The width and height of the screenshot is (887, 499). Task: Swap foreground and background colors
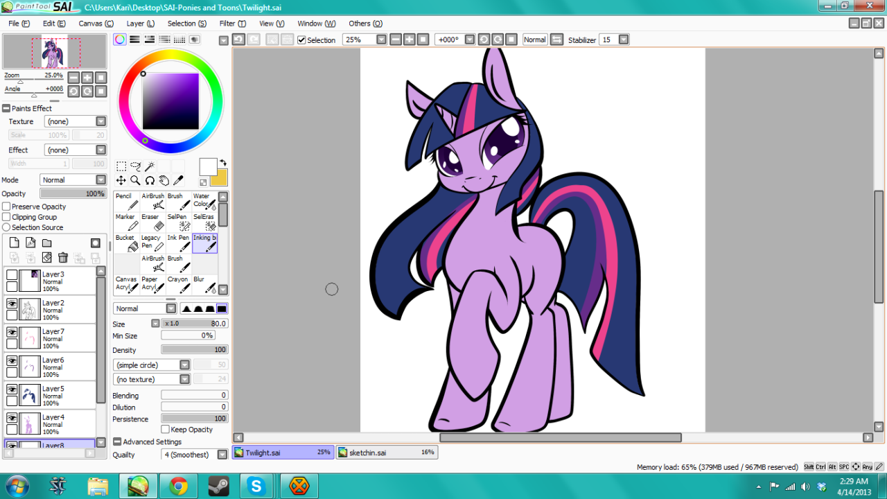(x=223, y=163)
